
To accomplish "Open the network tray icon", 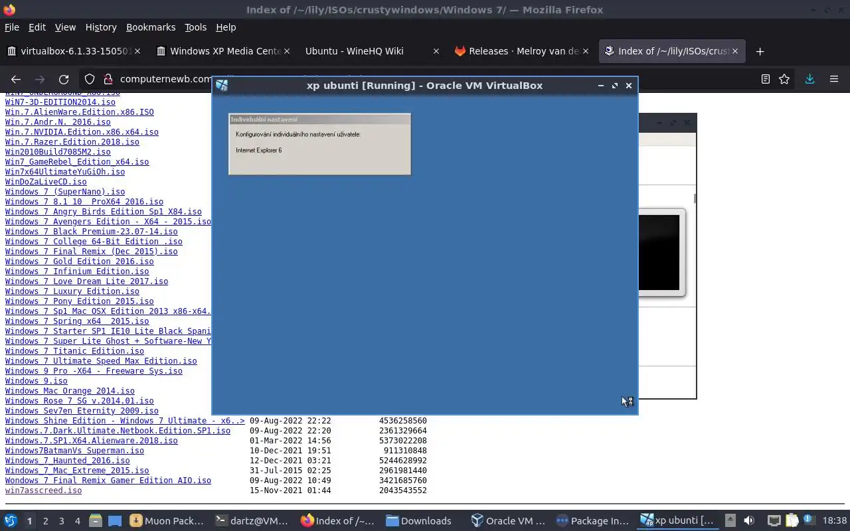I will pyautogui.click(x=774, y=521).
